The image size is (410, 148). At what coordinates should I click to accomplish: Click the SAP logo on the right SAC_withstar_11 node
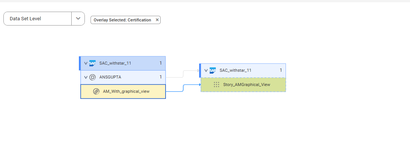click(x=213, y=70)
